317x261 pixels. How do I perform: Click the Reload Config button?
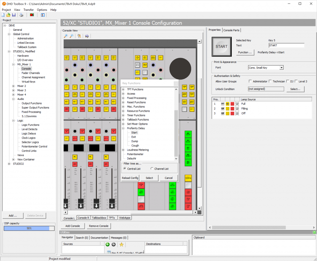pos(130,178)
